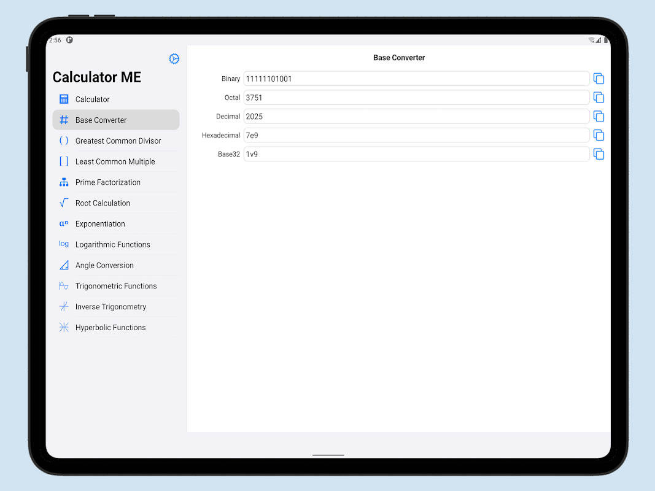This screenshot has width=655, height=491.
Task: Open Hyperbolic Functions
Action: click(x=116, y=327)
